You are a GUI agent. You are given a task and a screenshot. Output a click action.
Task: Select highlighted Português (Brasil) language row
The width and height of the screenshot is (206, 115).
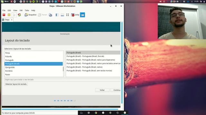33,64
